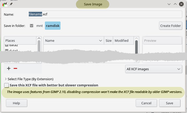
Task: Click the pin window icon
Action: [x=11, y=4]
